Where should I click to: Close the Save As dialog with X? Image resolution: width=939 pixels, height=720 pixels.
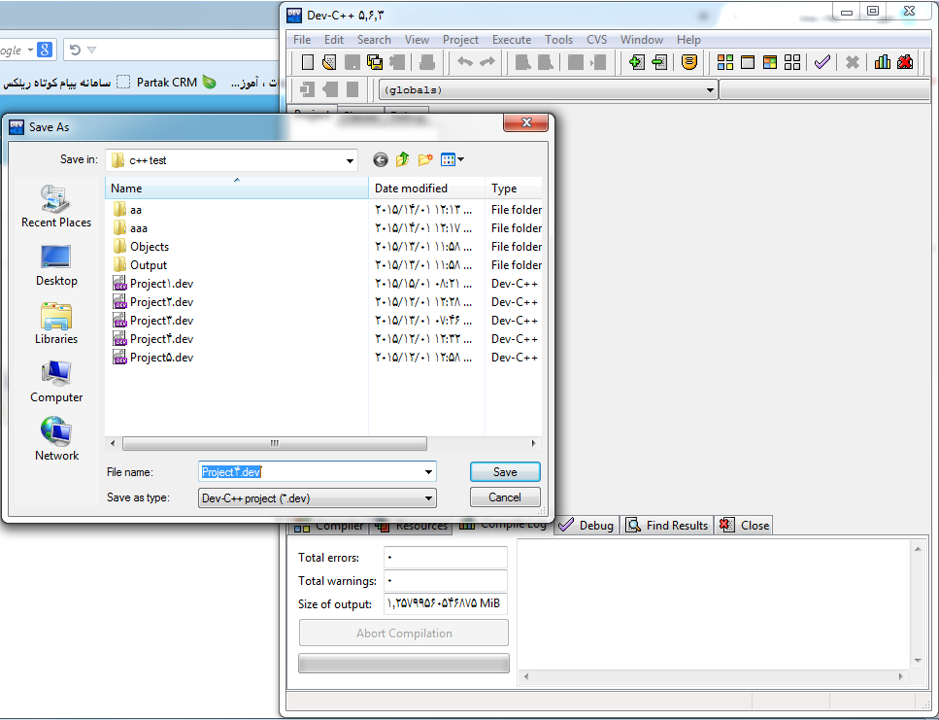click(x=525, y=122)
